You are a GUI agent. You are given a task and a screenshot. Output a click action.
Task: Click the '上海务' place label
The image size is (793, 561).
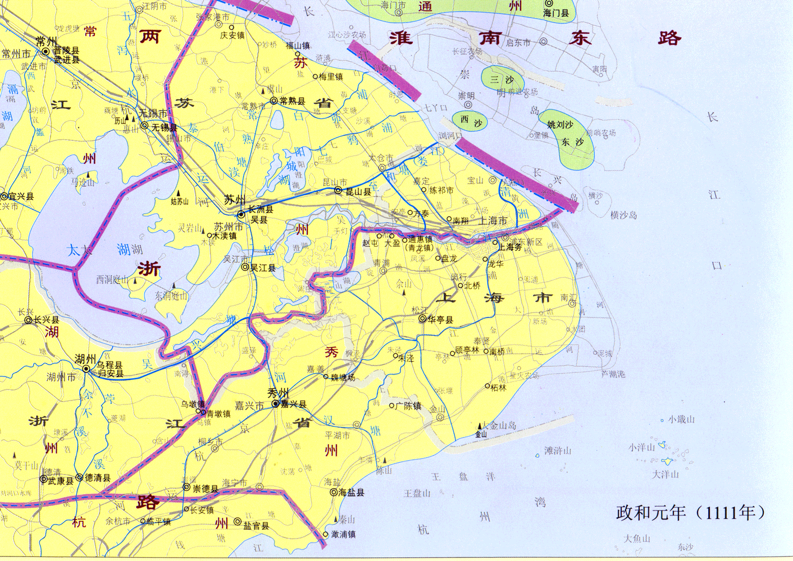point(510,247)
